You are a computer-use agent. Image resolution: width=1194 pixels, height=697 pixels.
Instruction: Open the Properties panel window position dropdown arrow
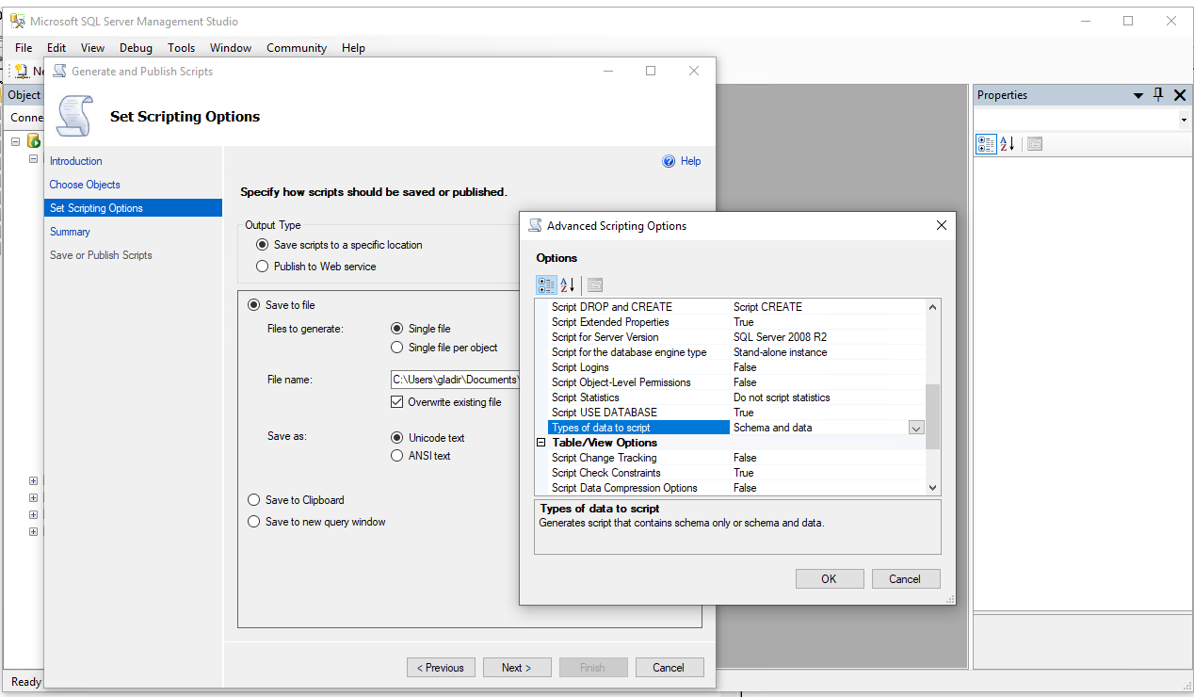1138,95
